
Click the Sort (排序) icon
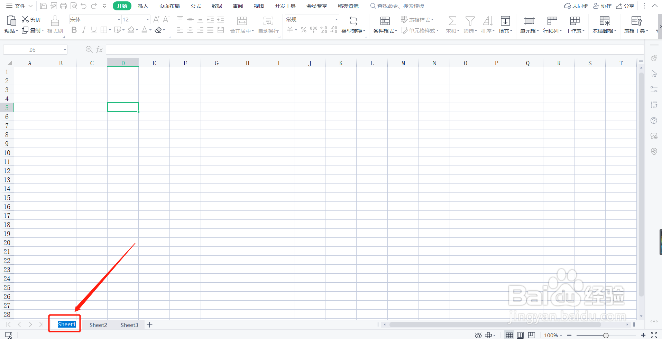[x=488, y=21]
